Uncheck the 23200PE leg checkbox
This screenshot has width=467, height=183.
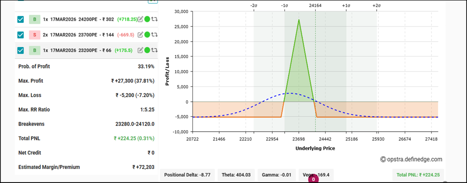click(21, 50)
